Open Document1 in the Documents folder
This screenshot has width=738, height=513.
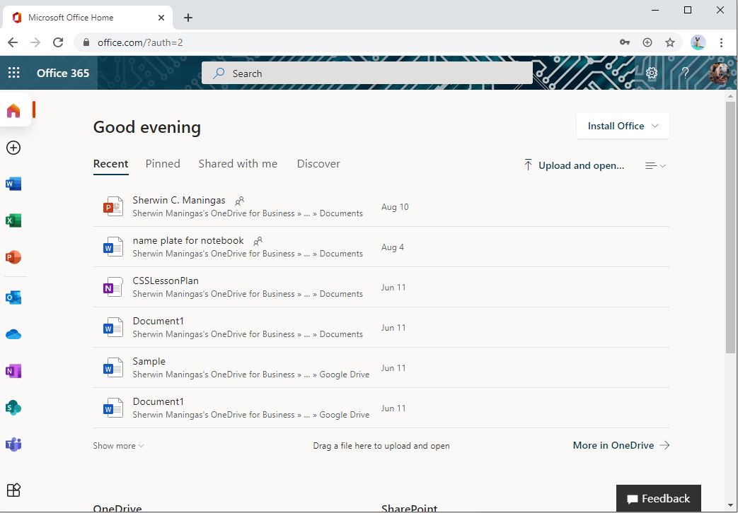click(x=158, y=321)
